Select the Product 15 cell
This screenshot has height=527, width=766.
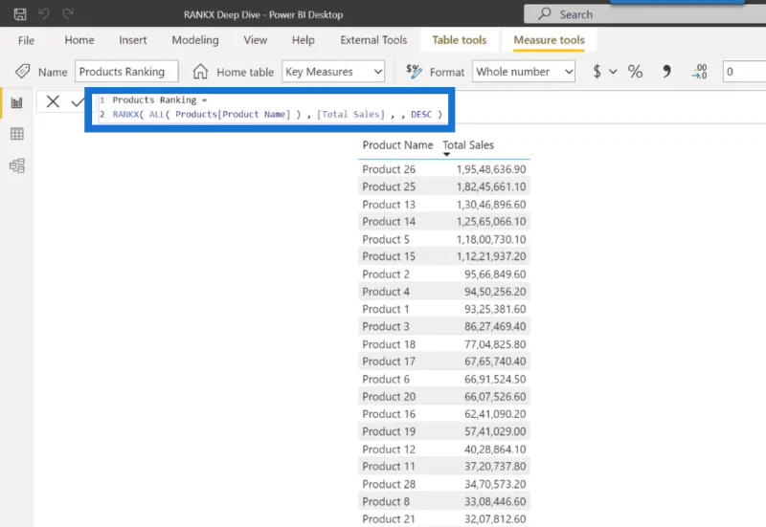click(389, 256)
